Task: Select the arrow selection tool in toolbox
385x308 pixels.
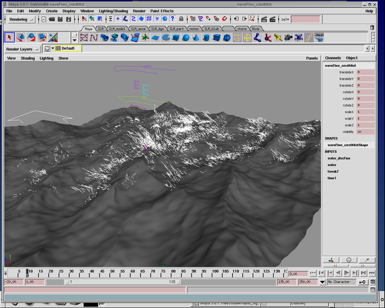Action: pos(10,37)
